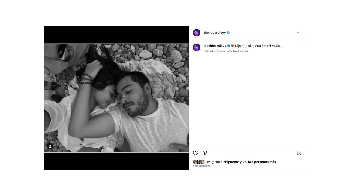Click the black-and-white couple photo
The width and height of the screenshot is (349, 196).
pos(116,98)
